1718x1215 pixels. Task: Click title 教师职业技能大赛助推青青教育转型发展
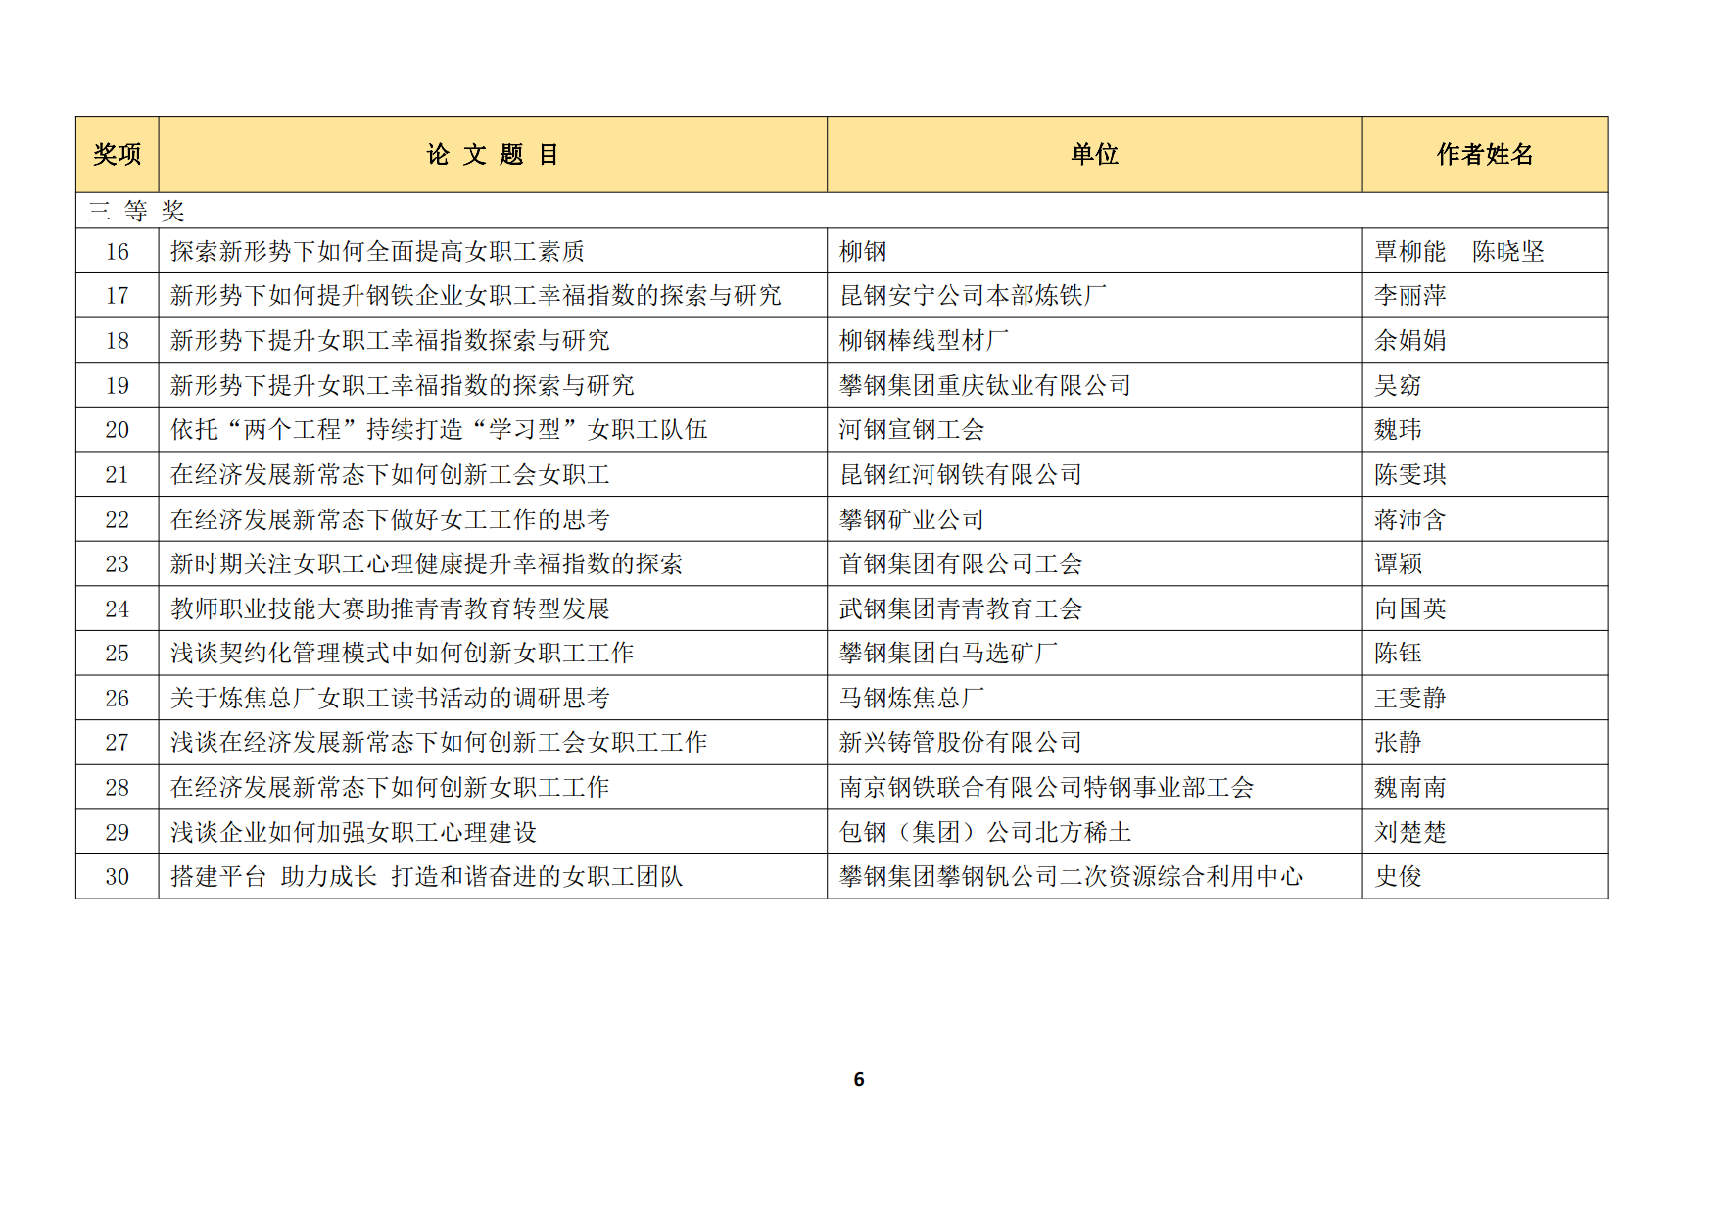pos(390,609)
